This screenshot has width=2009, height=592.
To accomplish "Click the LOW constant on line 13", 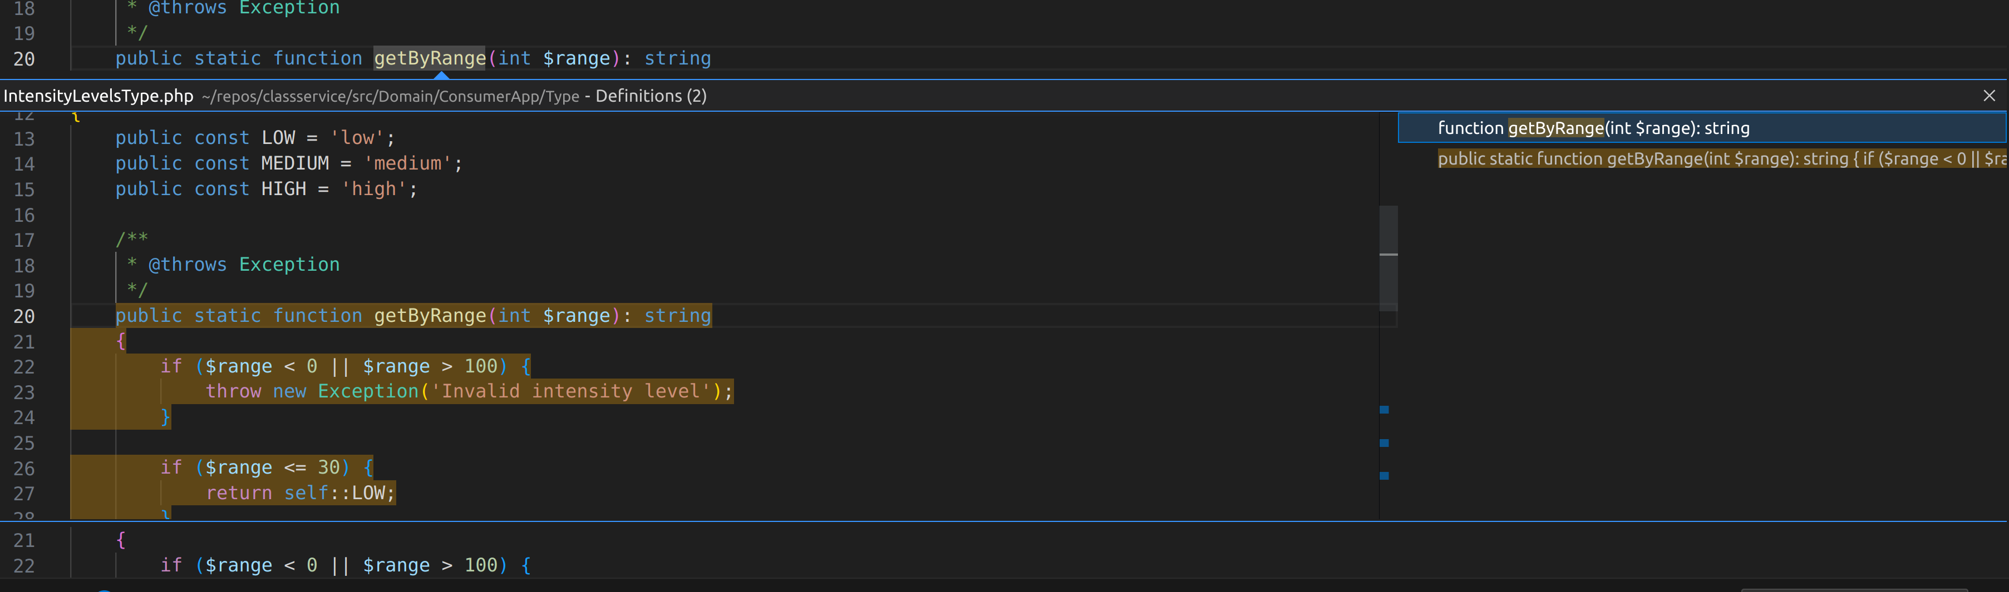I will coord(278,137).
